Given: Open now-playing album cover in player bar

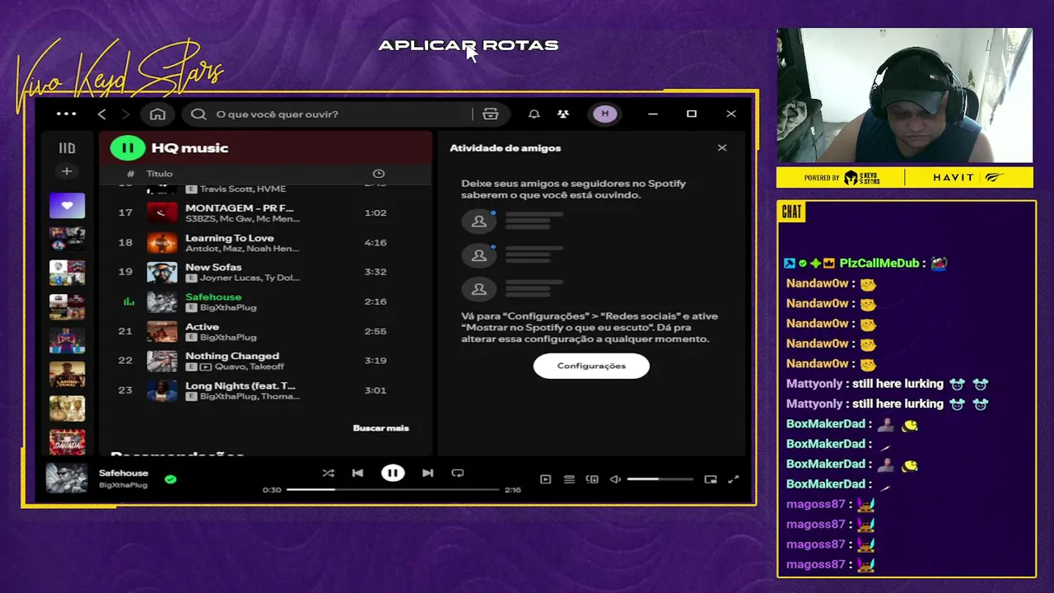Looking at the screenshot, I should pos(67,479).
